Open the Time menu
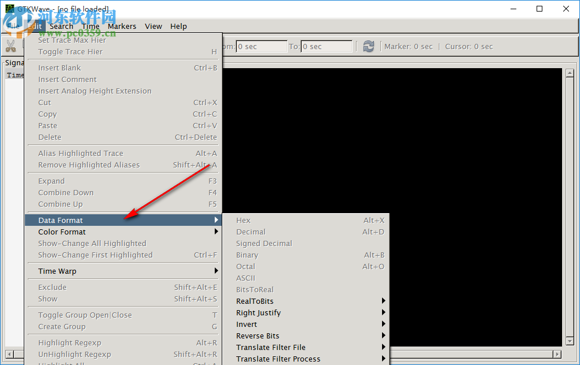Image resolution: width=580 pixels, height=365 pixels. click(x=91, y=26)
